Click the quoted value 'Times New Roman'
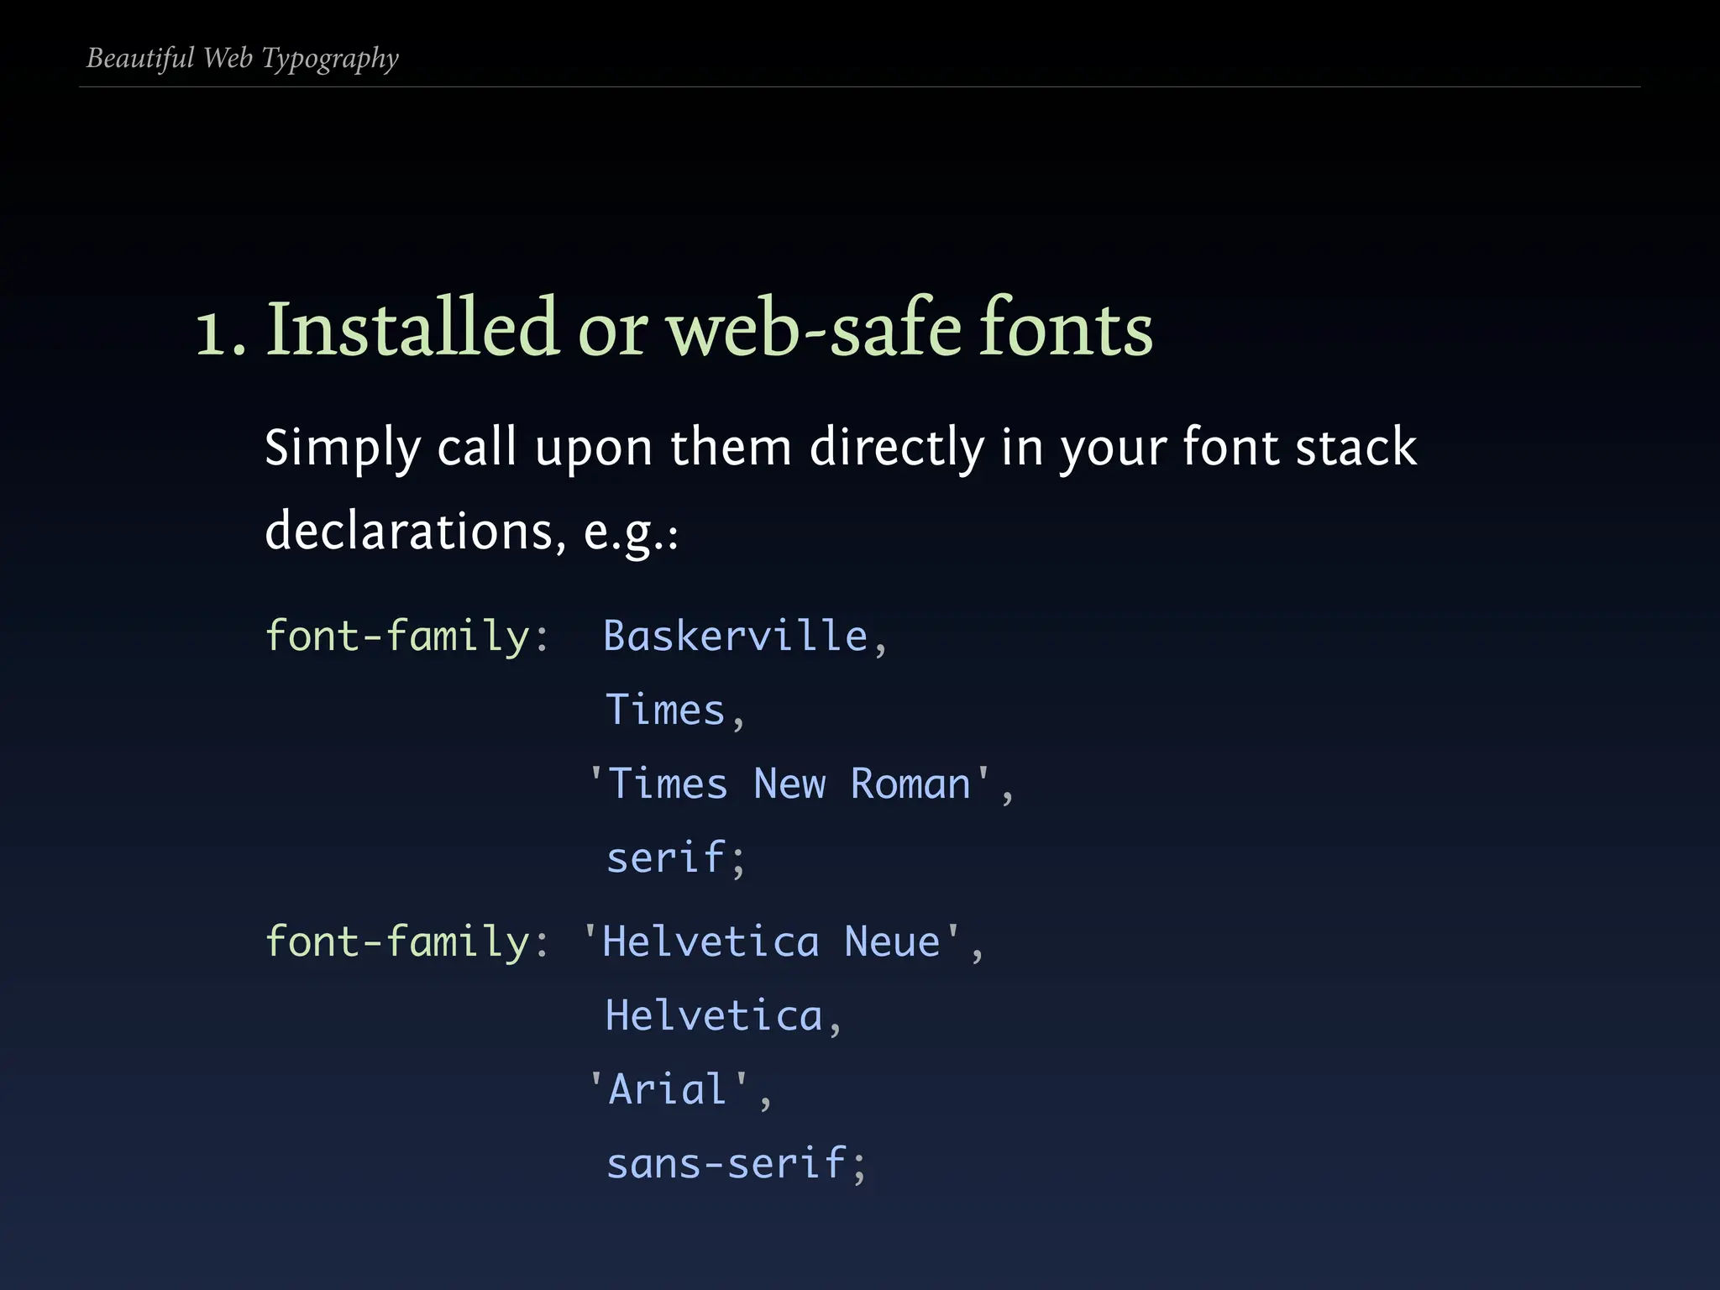Screen dimensions: 1720x1290 click(x=801, y=784)
